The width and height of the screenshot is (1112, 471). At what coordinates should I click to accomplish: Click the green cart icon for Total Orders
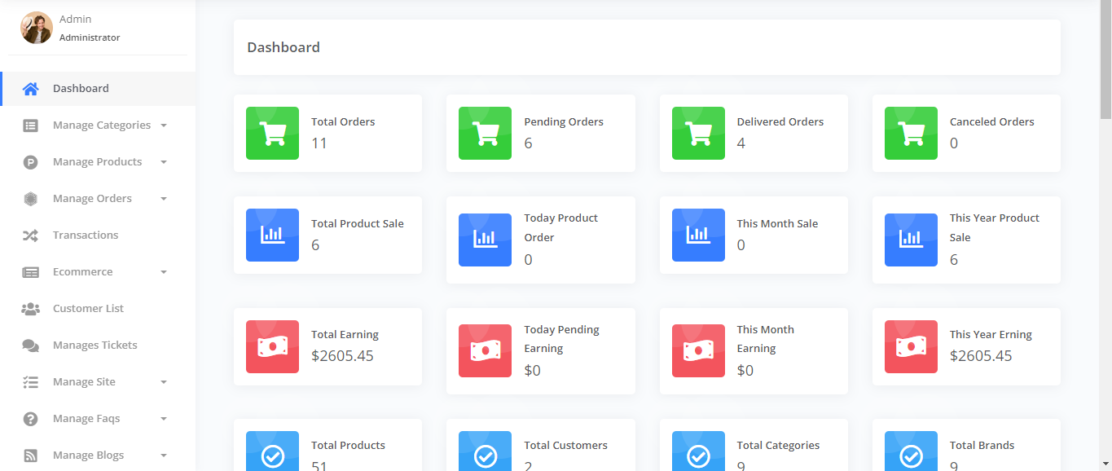[272, 133]
